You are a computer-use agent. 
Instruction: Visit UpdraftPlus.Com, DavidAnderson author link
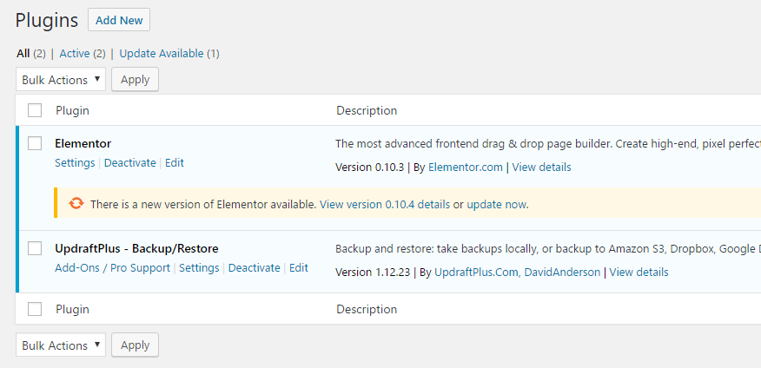pyautogui.click(x=518, y=273)
